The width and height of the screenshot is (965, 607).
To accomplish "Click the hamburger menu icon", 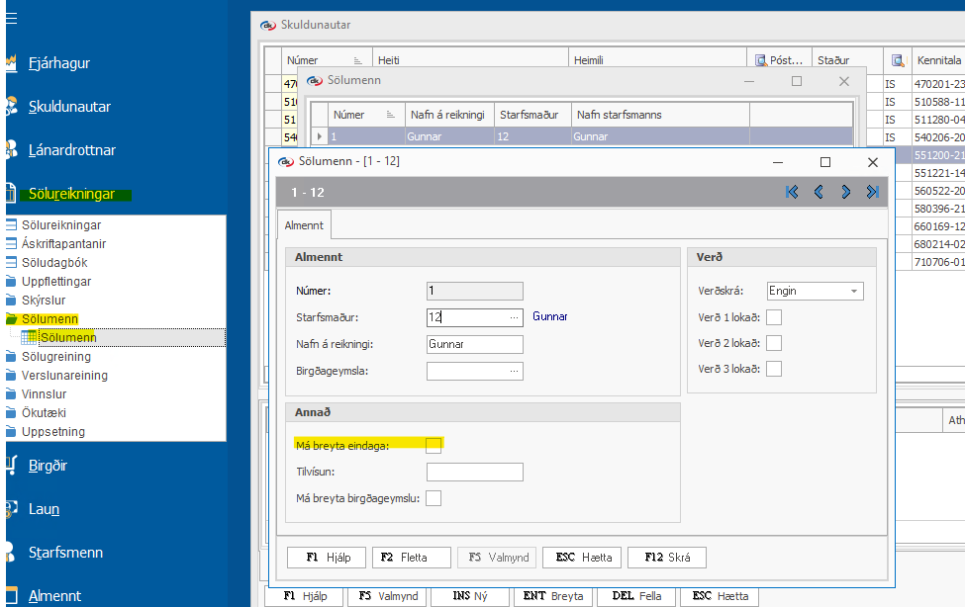I will tap(11, 19).
